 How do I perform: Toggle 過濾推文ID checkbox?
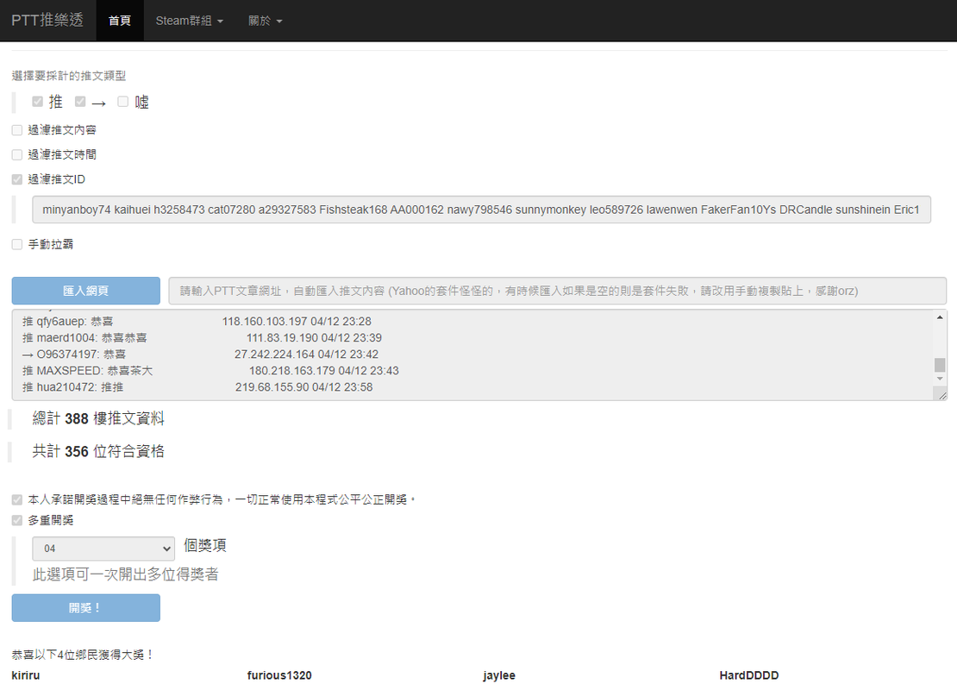click(17, 179)
